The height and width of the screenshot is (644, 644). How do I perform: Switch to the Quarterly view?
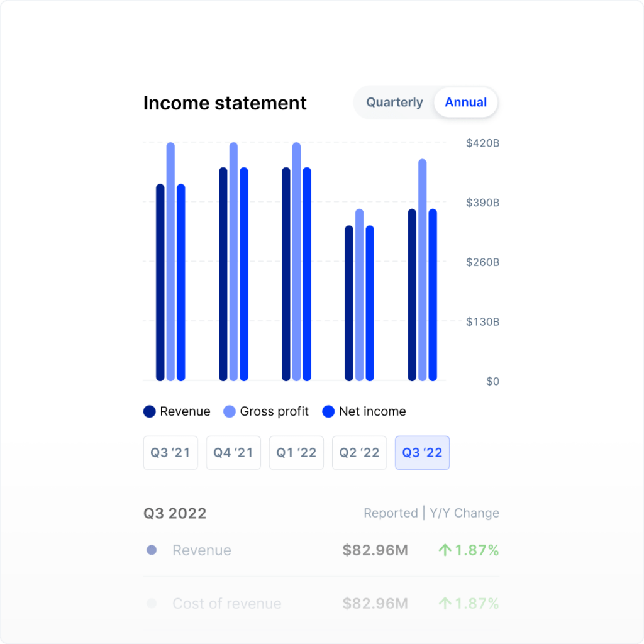click(394, 103)
